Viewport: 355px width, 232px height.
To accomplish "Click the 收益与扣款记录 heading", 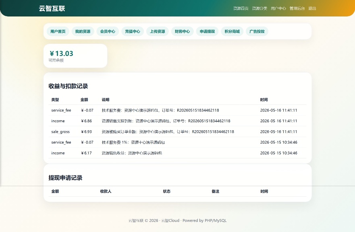I will click(68, 86).
